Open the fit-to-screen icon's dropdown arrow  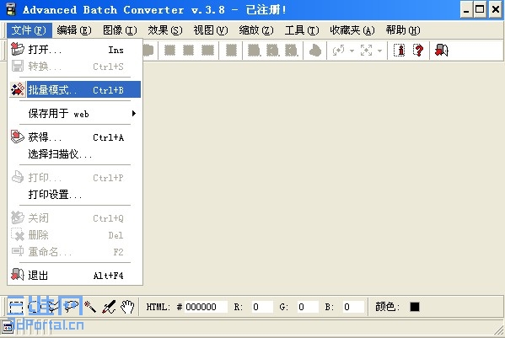pyautogui.click(x=379, y=51)
